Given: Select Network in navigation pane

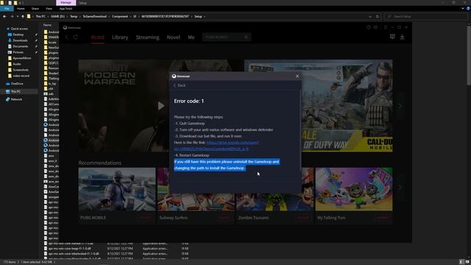Looking at the screenshot, I should [16, 99].
